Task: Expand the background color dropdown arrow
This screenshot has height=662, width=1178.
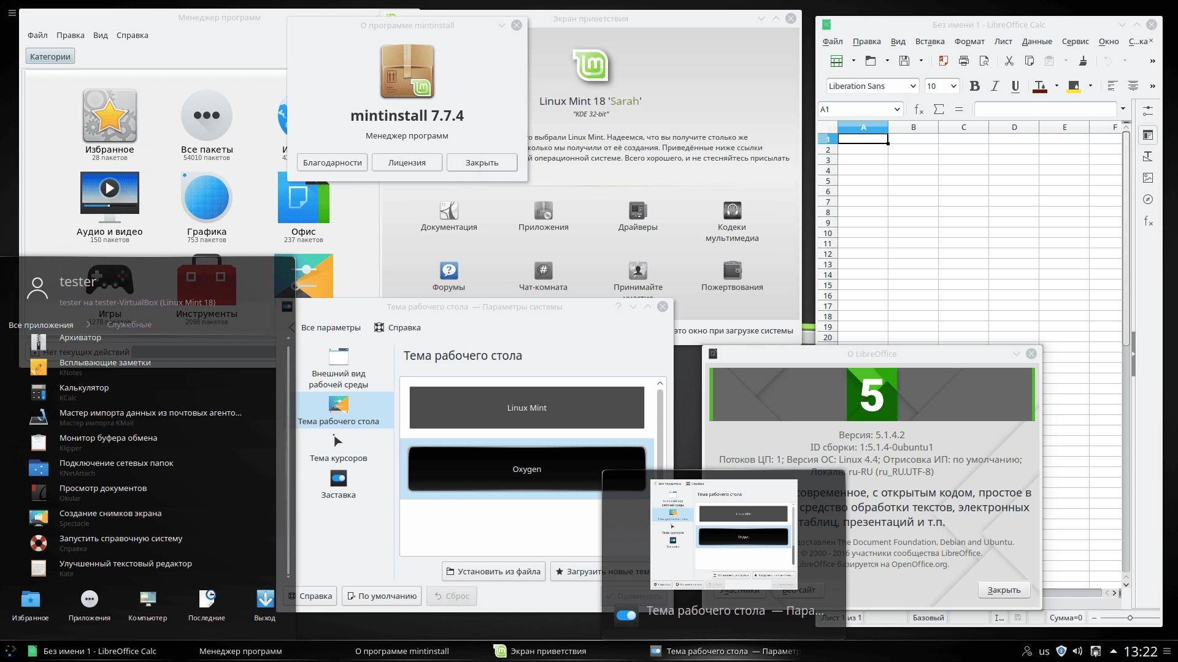Action: click(1090, 86)
